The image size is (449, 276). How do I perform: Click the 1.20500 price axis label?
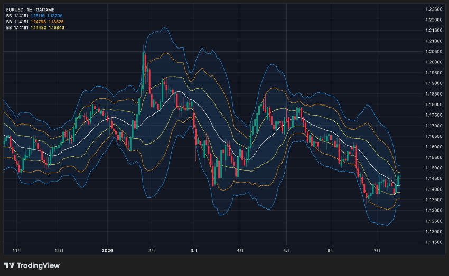pyautogui.click(x=434, y=52)
